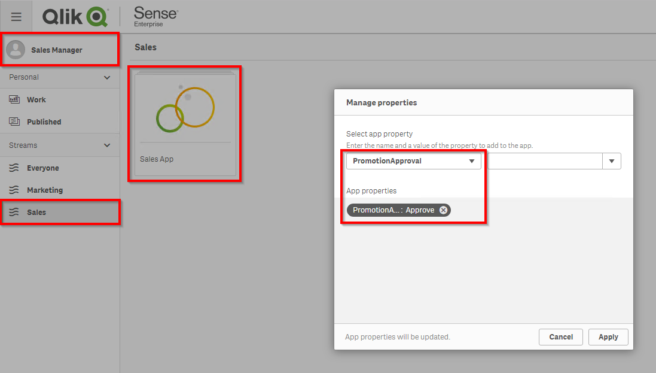Open the PromotionApproval property dropdown
Viewport: 656px width, 373px height.
[x=413, y=161]
